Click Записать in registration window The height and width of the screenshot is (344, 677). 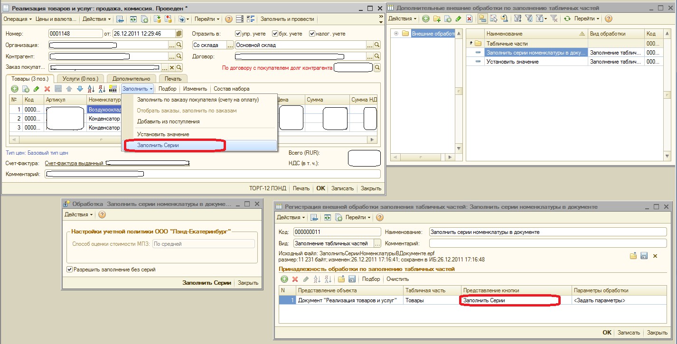tap(629, 333)
